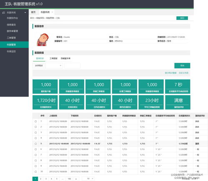The width and height of the screenshot is (208, 181).
Task: Go to the next page arrow in pagination
Action: pos(76,179)
